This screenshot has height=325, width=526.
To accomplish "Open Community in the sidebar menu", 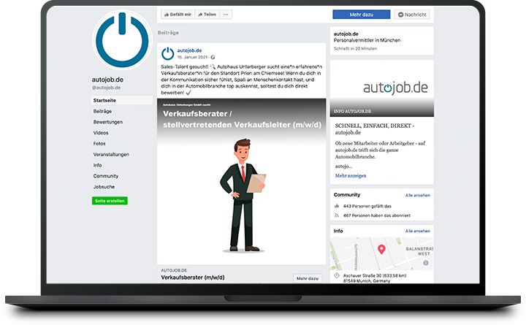I will (106, 176).
